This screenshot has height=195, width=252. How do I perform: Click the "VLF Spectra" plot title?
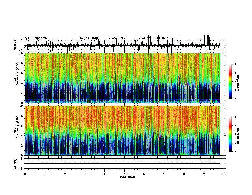pyautogui.click(x=36, y=38)
